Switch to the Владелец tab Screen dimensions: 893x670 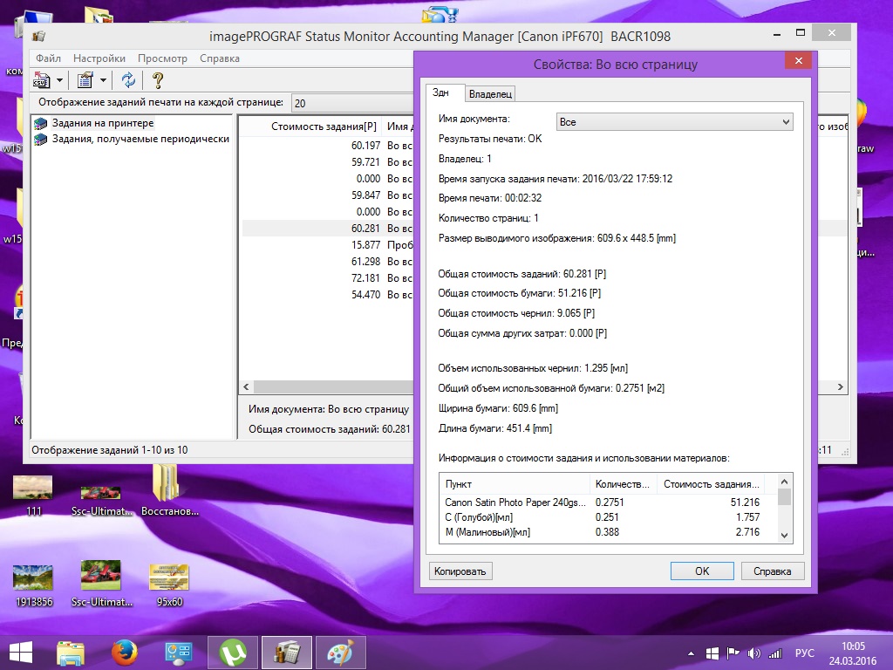(x=490, y=94)
